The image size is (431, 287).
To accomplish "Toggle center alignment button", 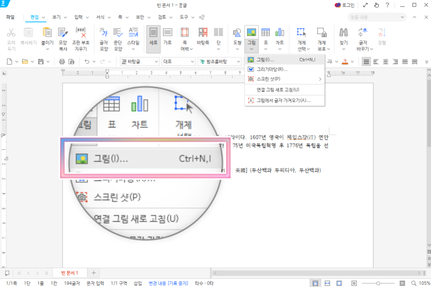I will 386,61.
